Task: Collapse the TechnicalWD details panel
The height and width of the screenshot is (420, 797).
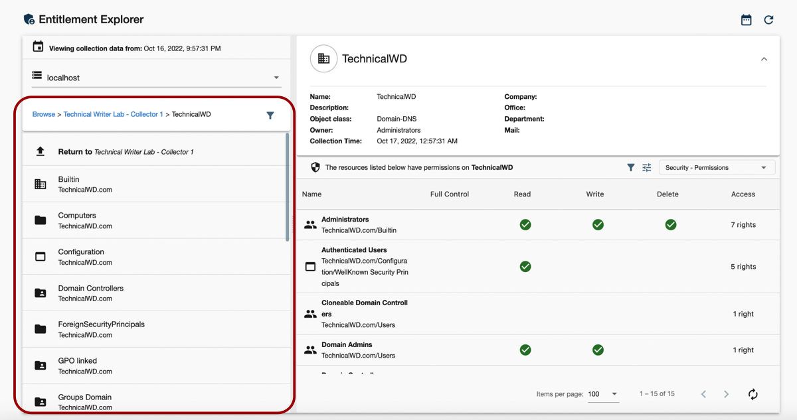Action: [764, 59]
